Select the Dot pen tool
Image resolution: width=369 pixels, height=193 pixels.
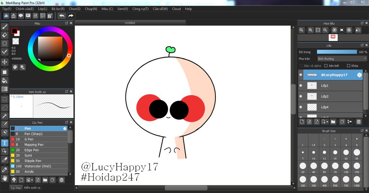[x=4, y=52]
